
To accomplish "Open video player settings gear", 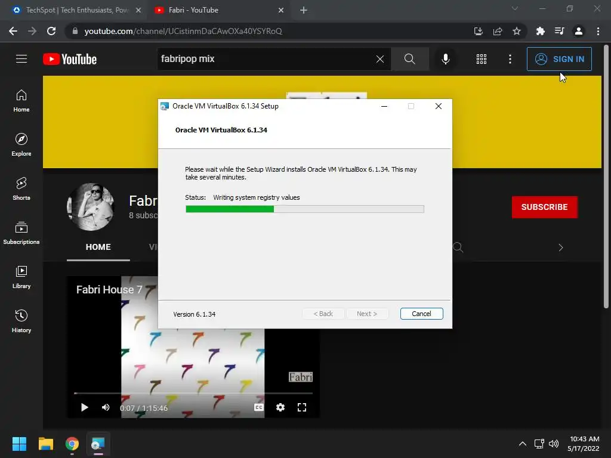I will point(280,407).
